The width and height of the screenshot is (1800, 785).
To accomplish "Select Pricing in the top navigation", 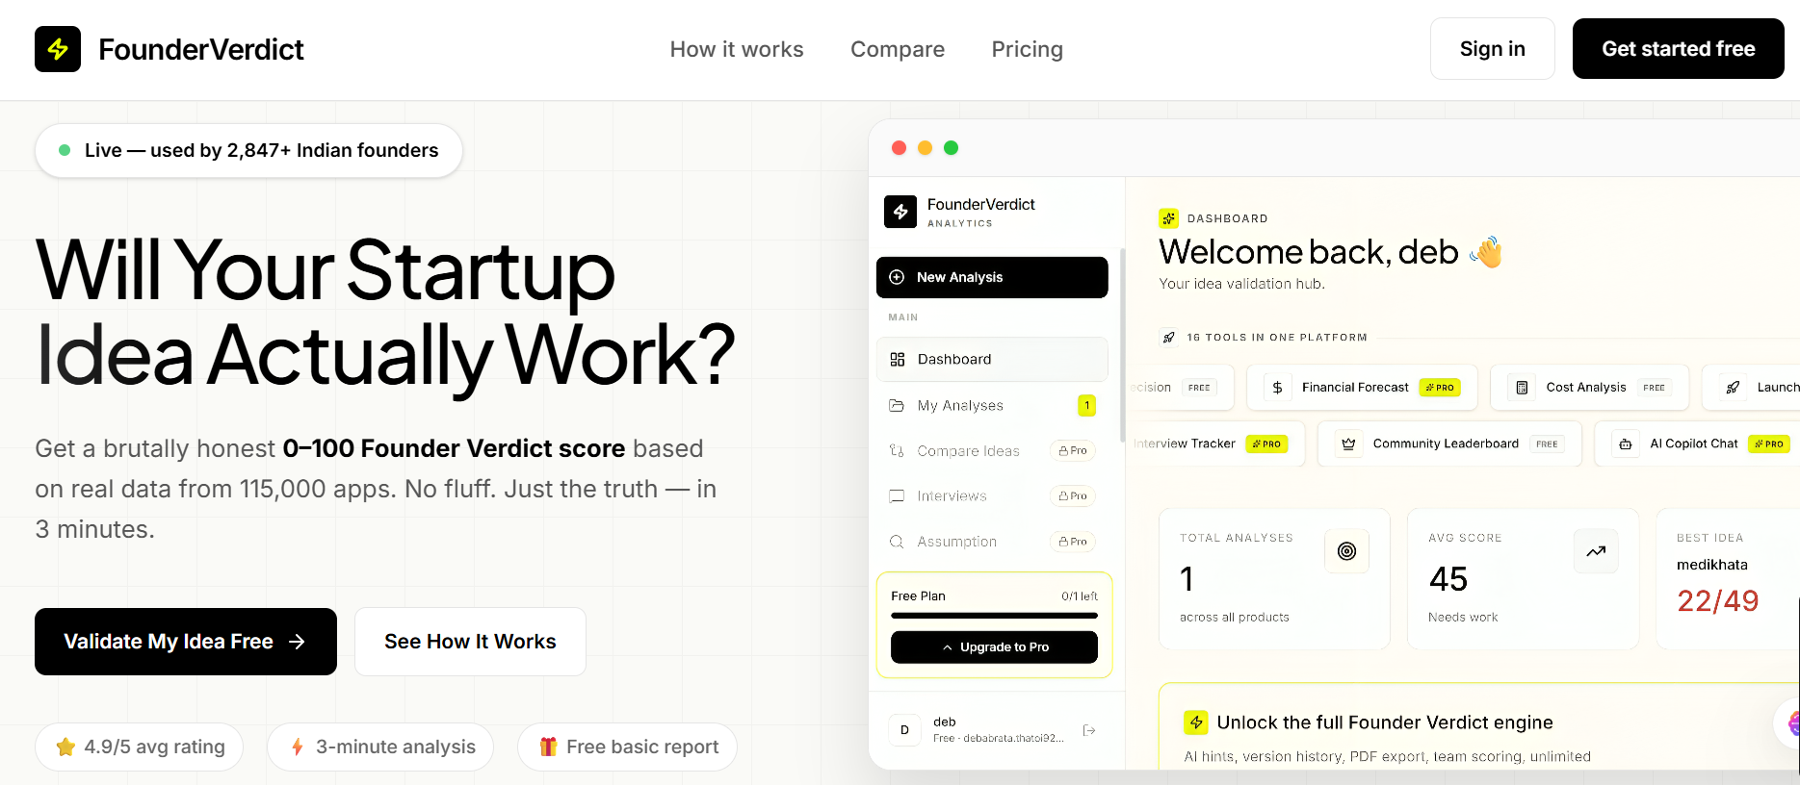I will [1027, 48].
